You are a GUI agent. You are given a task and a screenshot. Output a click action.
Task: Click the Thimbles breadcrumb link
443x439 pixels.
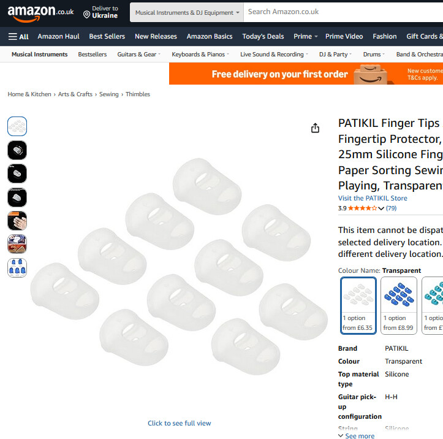[138, 94]
